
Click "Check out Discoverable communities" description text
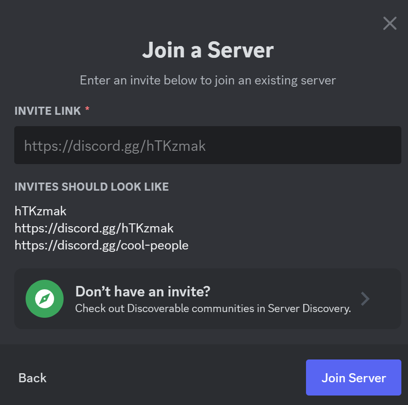[213, 309]
